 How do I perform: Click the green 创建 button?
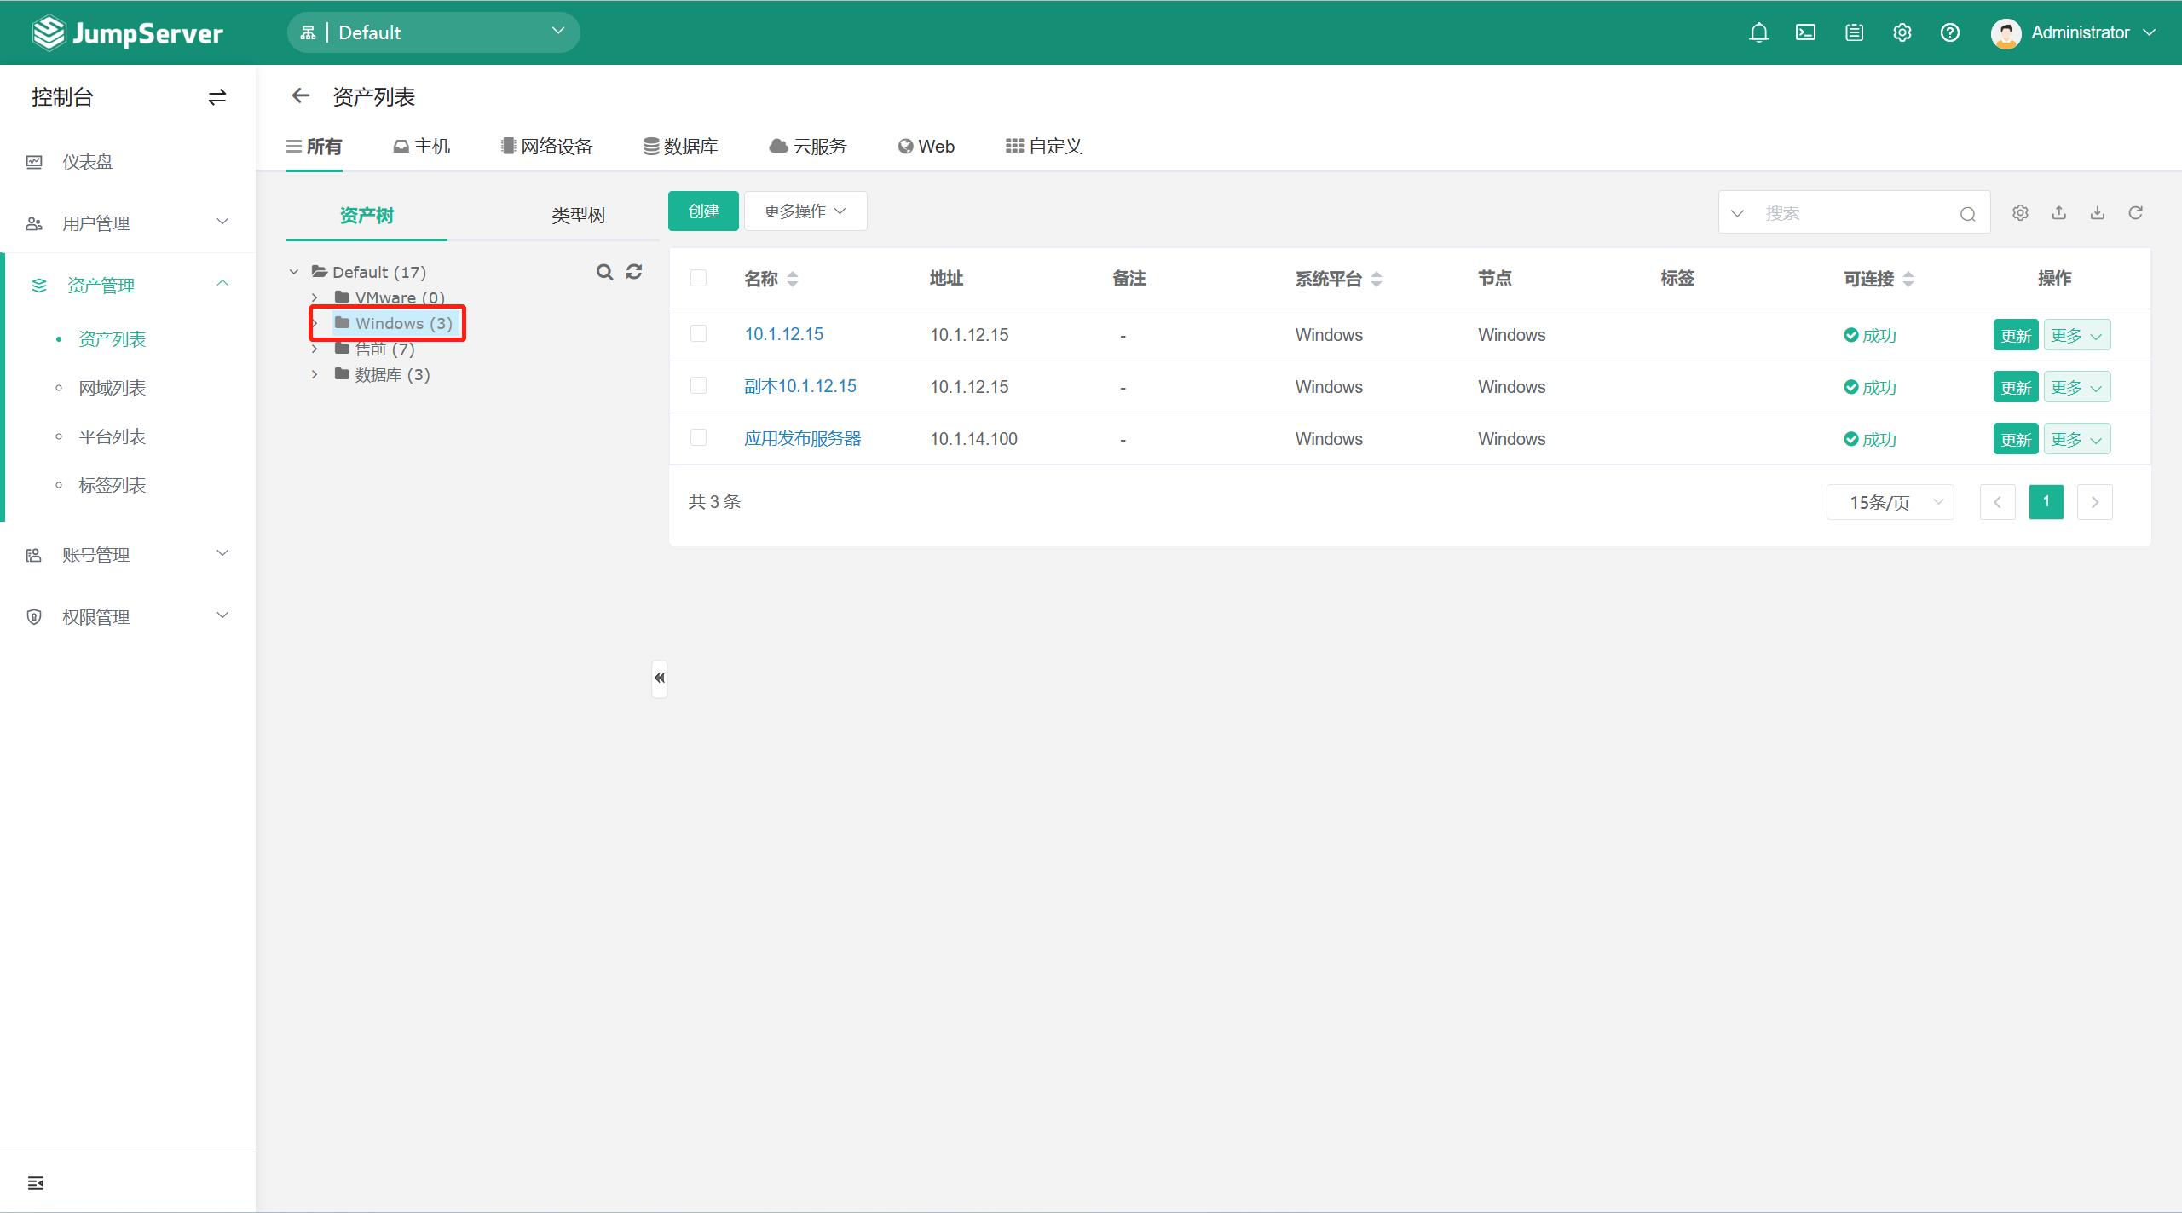click(x=703, y=211)
